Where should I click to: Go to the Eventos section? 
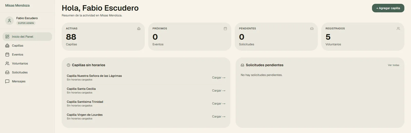click(x=27, y=54)
